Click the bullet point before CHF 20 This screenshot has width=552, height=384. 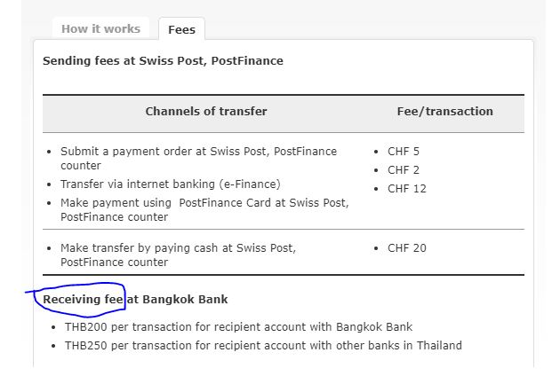point(377,248)
